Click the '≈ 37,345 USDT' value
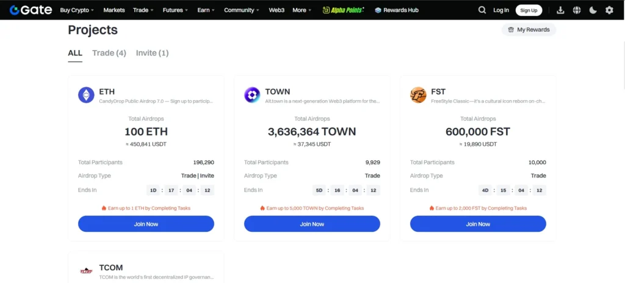The height and width of the screenshot is (283, 625). point(312,145)
